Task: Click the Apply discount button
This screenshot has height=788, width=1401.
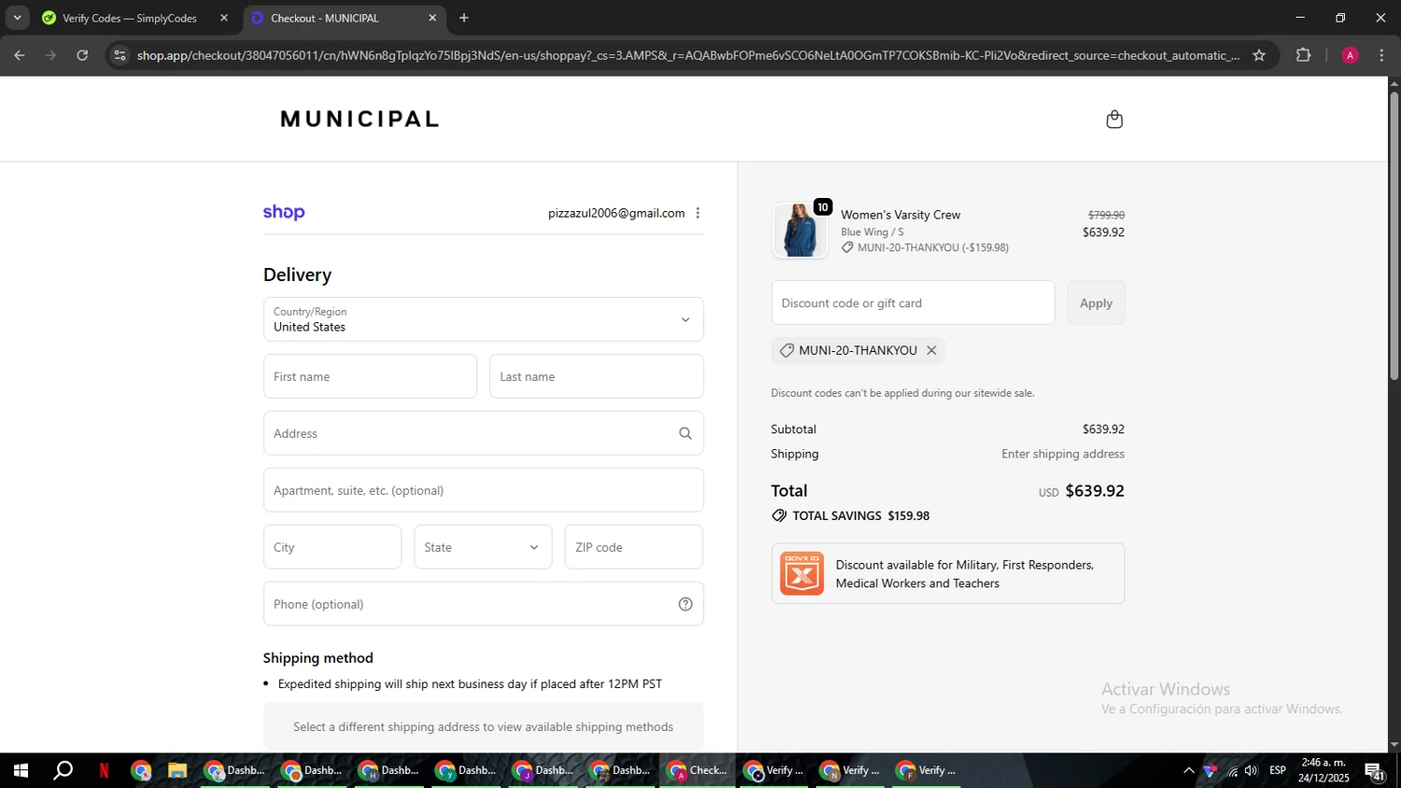Action: (1096, 303)
